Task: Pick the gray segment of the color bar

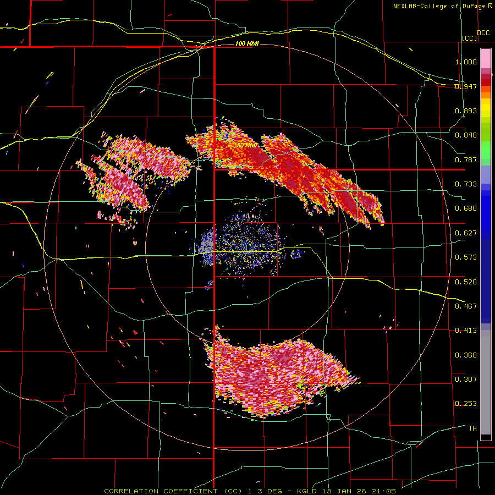Action: click(486, 382)
